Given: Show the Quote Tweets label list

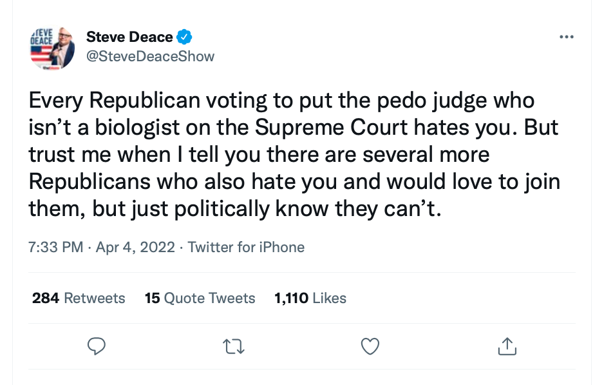Looking at the screenshot, I should [x=210, y=298].
